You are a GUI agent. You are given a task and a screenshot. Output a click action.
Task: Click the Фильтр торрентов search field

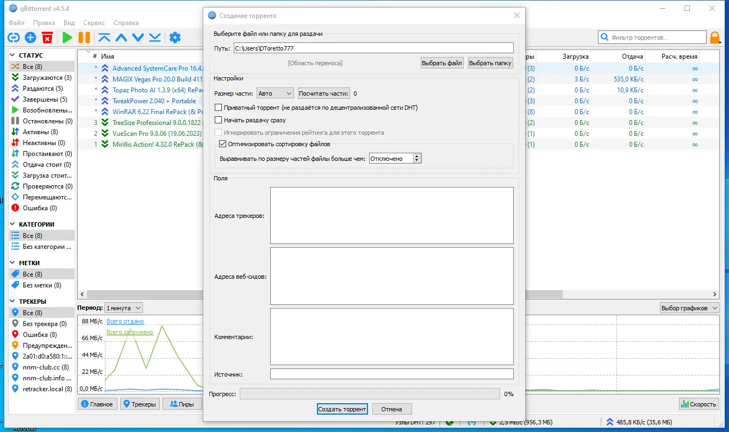652,37
